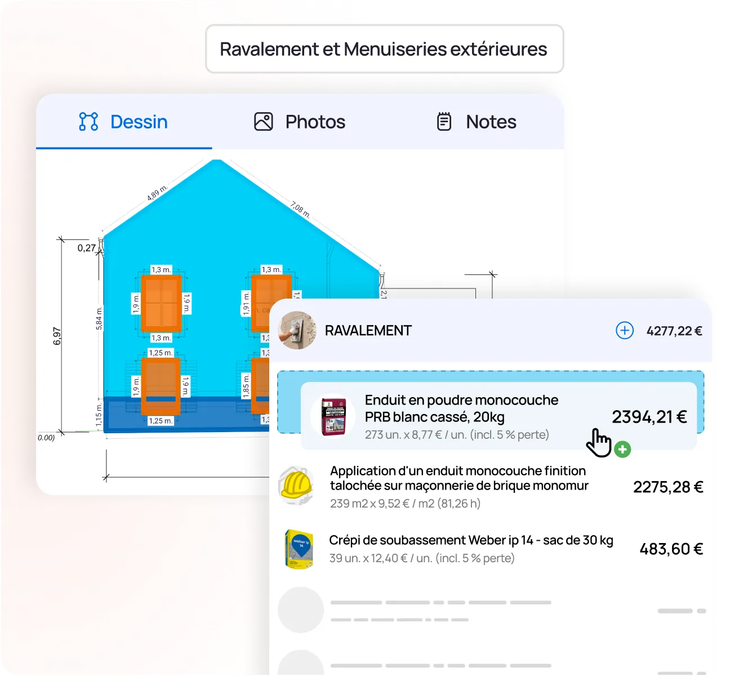Open the Photos tab
Image resolution: width=730 pixels, height=676 pixels.
click(300, 122)
